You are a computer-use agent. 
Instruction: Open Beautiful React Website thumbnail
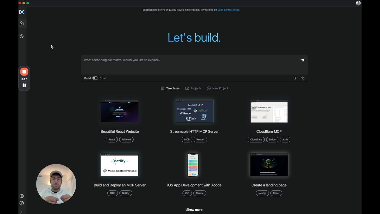pos(120,111)
